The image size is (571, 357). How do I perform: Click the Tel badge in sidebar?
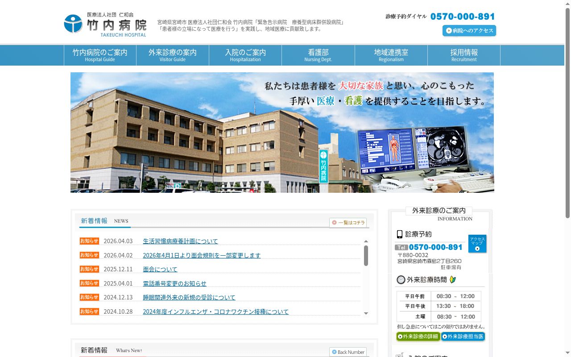[x=401, y=247]
